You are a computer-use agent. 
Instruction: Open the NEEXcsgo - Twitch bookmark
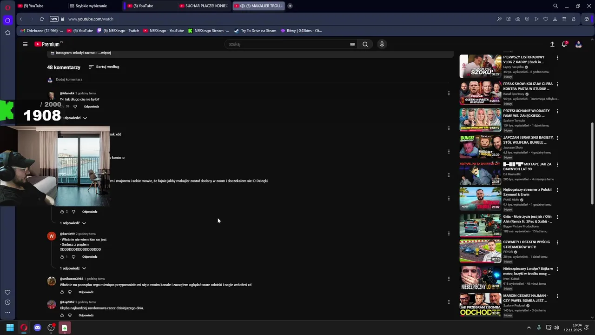click(118, 31)
